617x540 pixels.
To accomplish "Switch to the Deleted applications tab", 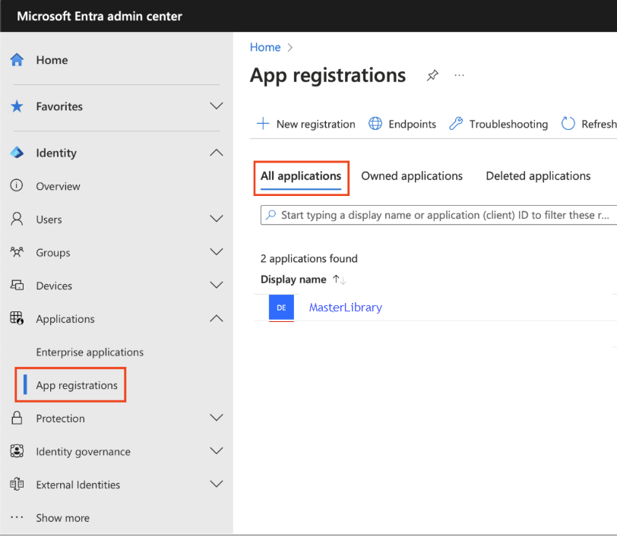I will click(538, 176).
